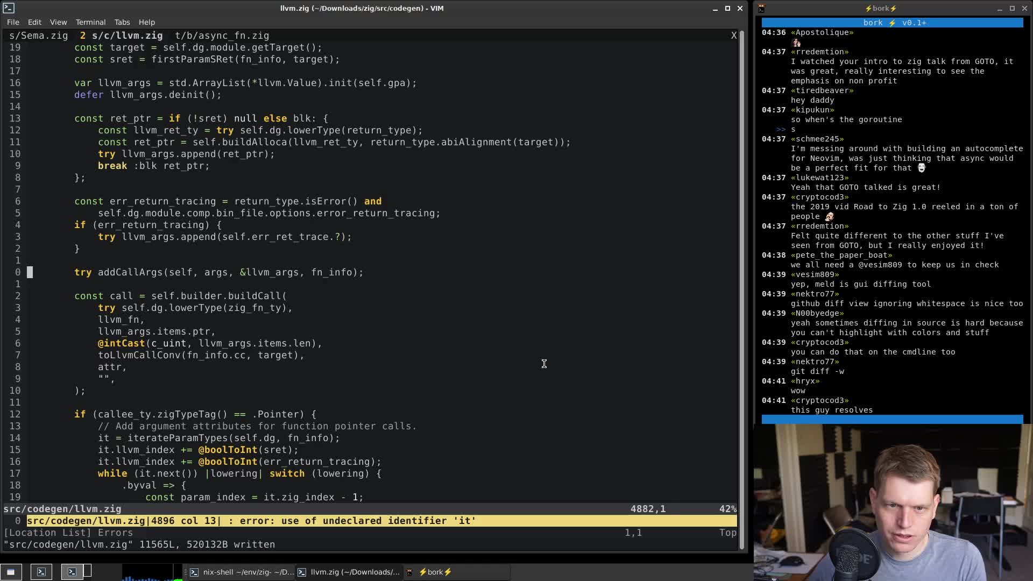Viewport: 1033px width, 581px height.
Task: Minimize the bork chat window
Action: [1000, 8]
